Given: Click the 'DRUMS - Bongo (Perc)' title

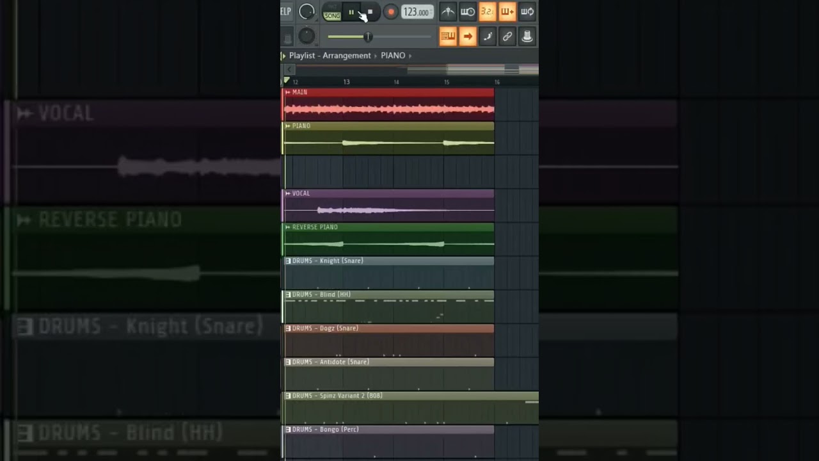Looking at the screenshot, I should (x=326, y=430).
